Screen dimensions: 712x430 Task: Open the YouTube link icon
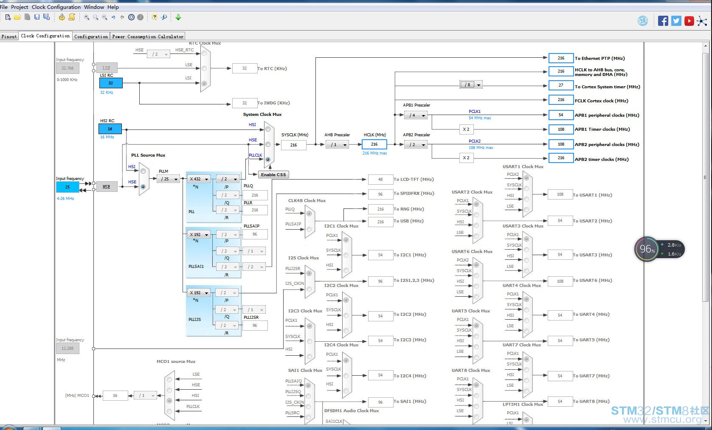click(689, 21)
